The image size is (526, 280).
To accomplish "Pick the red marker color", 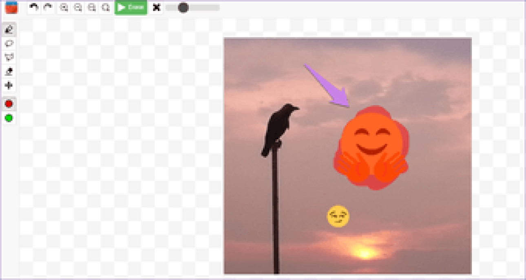I will coord(9,104).
